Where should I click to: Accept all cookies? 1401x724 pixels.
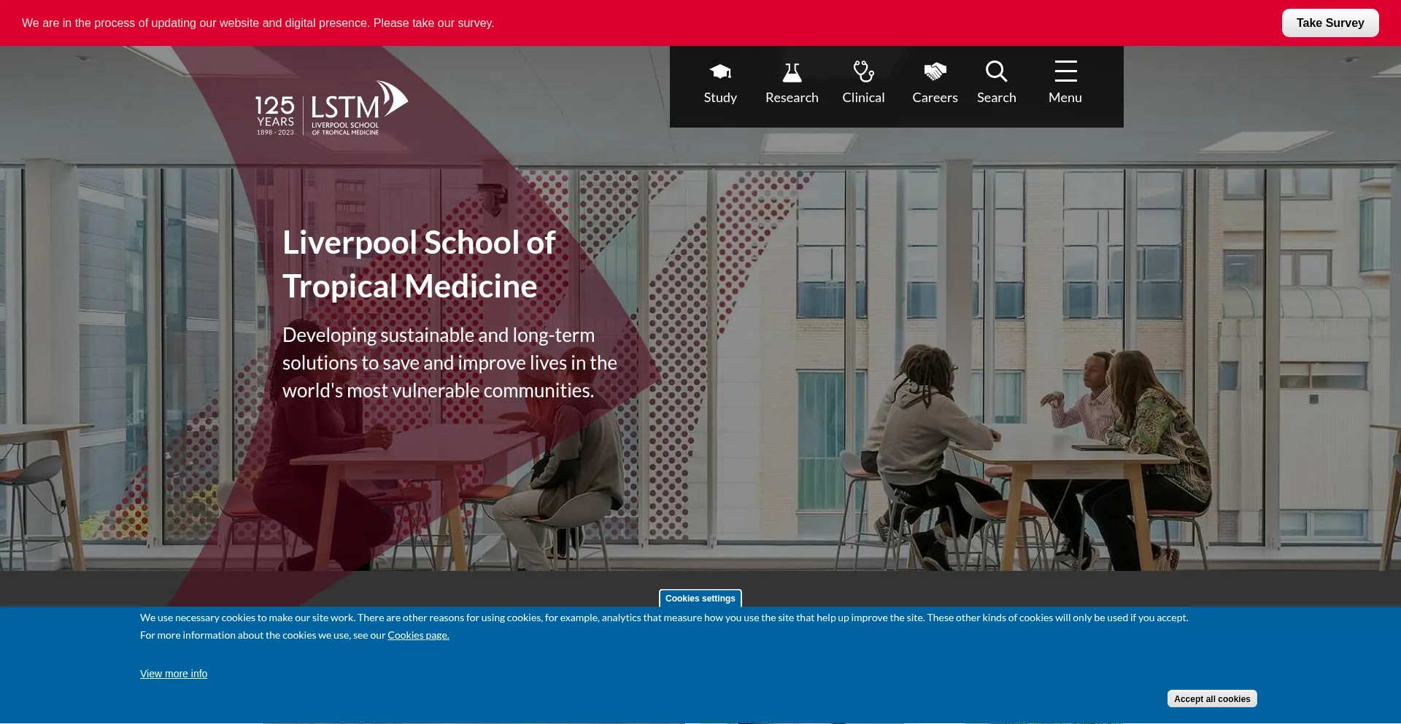tap(1211, 698)
